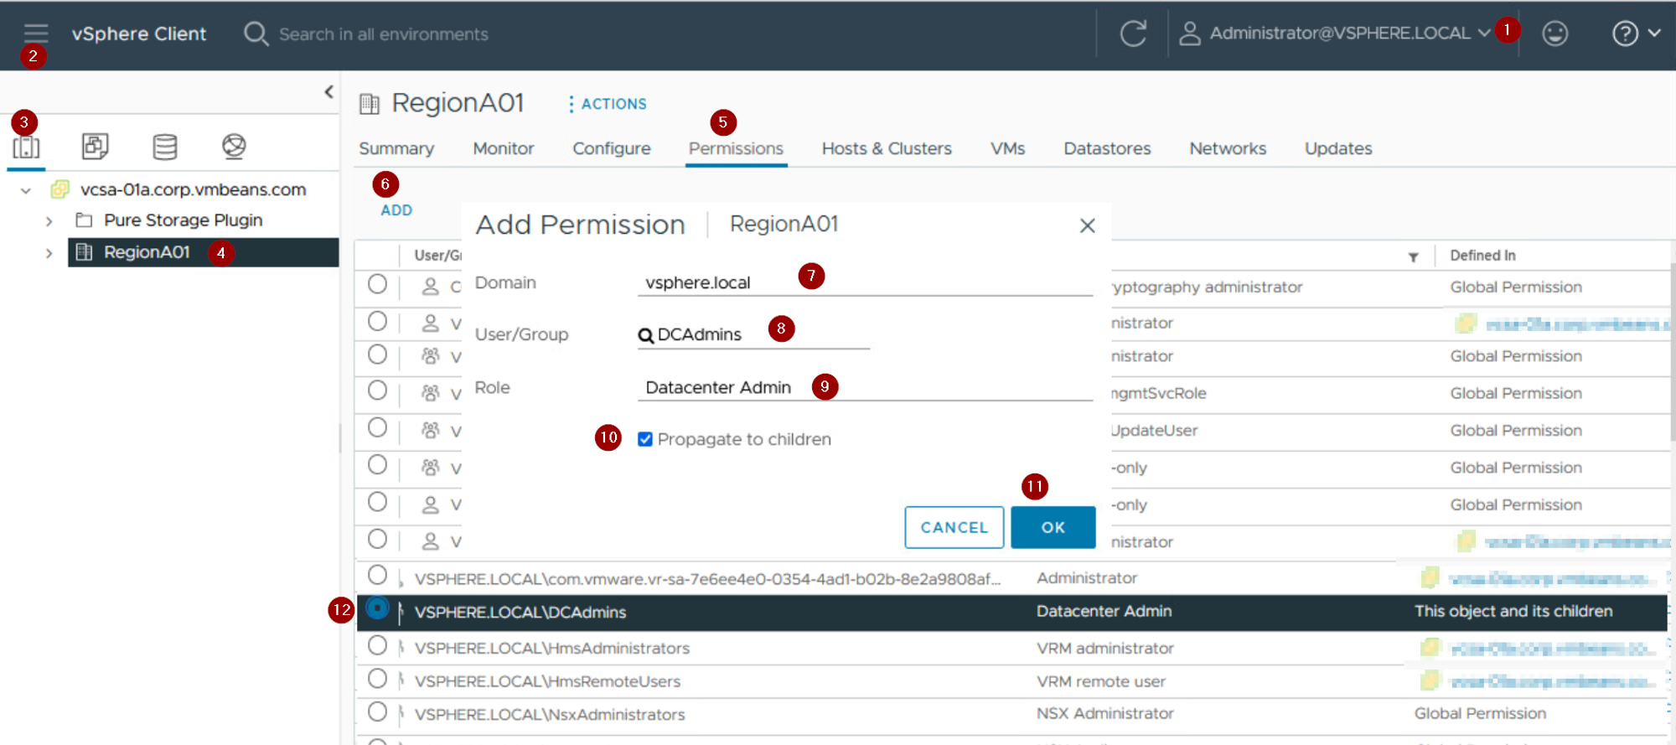This screenshot has width=1676, height=745.
Task: Open the hamburger main menu
Action: tap(35, 34)
